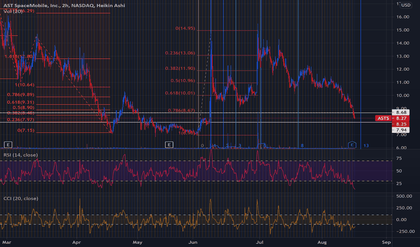Select Fib level 0.5(8.90)

pos(23,108)
